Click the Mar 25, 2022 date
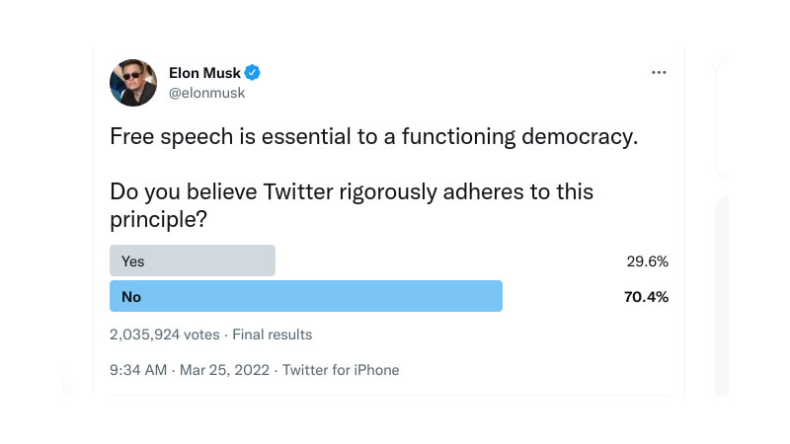This screenshot has width=790, height=444. click(x=224, y=371)
